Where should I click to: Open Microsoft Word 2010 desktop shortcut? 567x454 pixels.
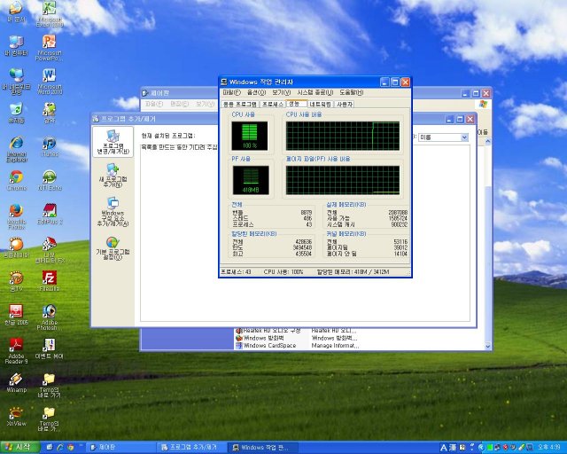pos(50,82)
